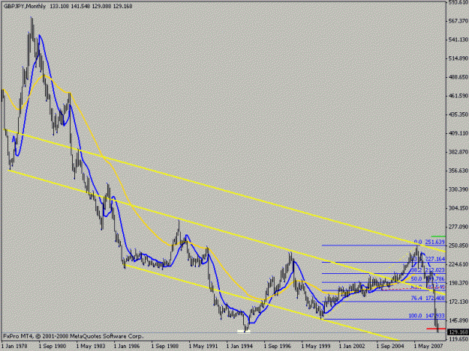Select the Fibonacci 100.0 level label 147.933
The width and height of the screenshot is (469, 351).
[427, 316]
